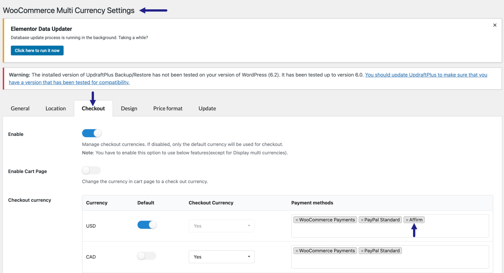504x273 pixels.
Task: Go to the Update tab
Action: (207, 109)
